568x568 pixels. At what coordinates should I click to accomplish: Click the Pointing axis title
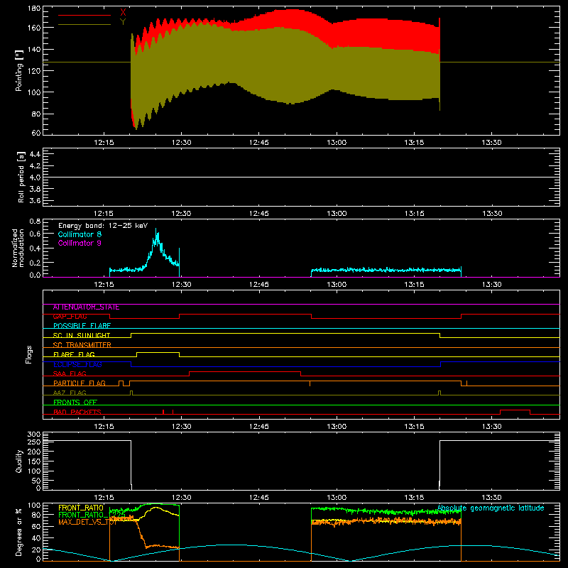tap(19, 70)
